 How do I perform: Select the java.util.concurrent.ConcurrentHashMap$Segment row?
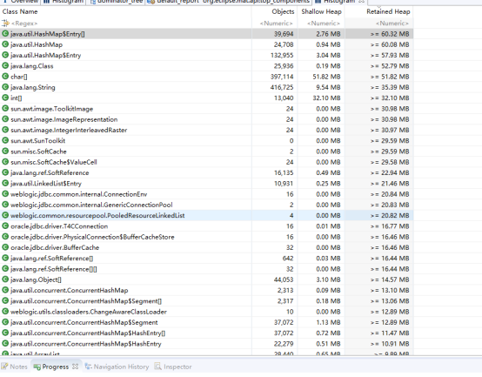point(206,322)
